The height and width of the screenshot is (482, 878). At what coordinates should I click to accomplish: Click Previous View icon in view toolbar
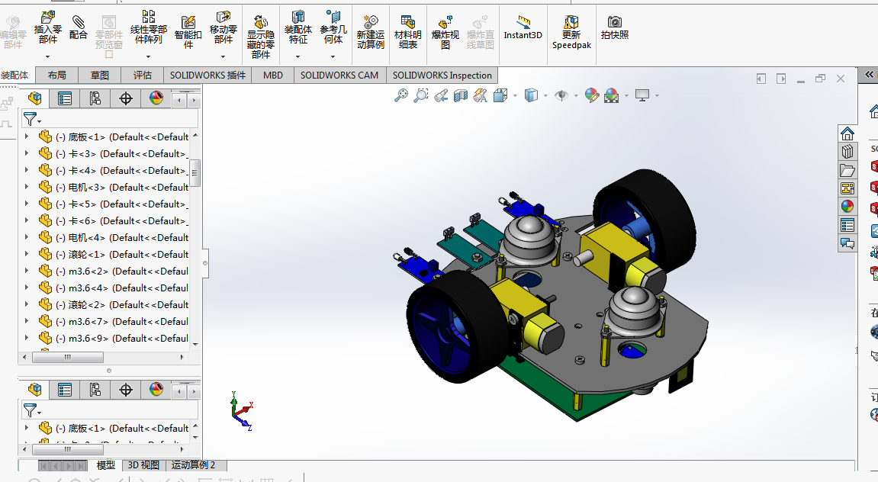tap(441, 96)
